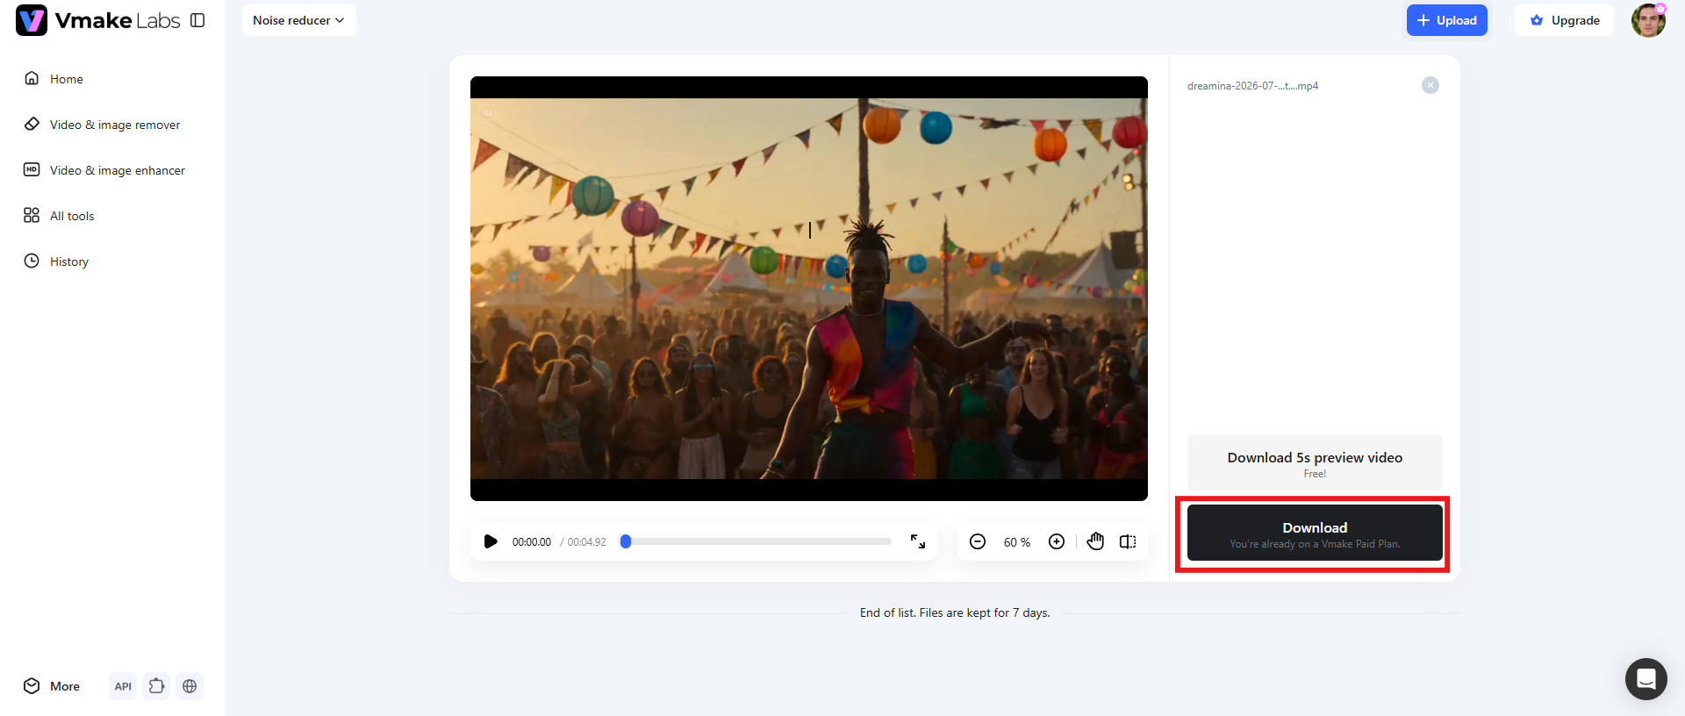Click the History clock icon
Viewport: 1685px width, 716px height.
pos(32,261)
